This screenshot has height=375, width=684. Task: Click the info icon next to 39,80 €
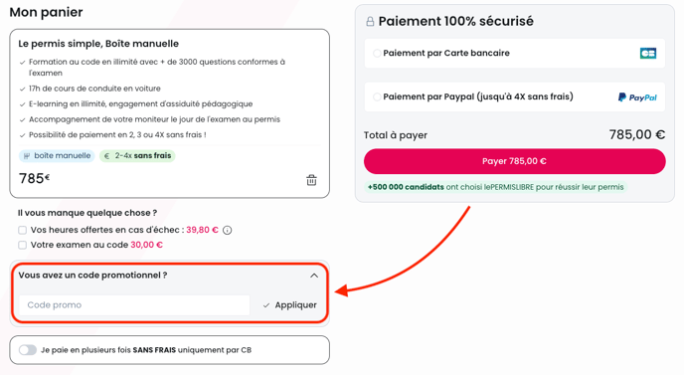click(228, 230)
